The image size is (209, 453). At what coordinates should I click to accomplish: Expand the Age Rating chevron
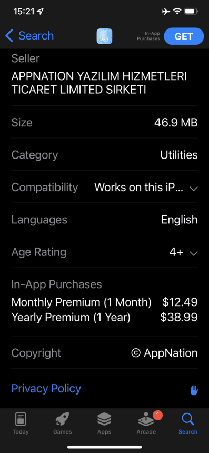click(x=194, y=253)
